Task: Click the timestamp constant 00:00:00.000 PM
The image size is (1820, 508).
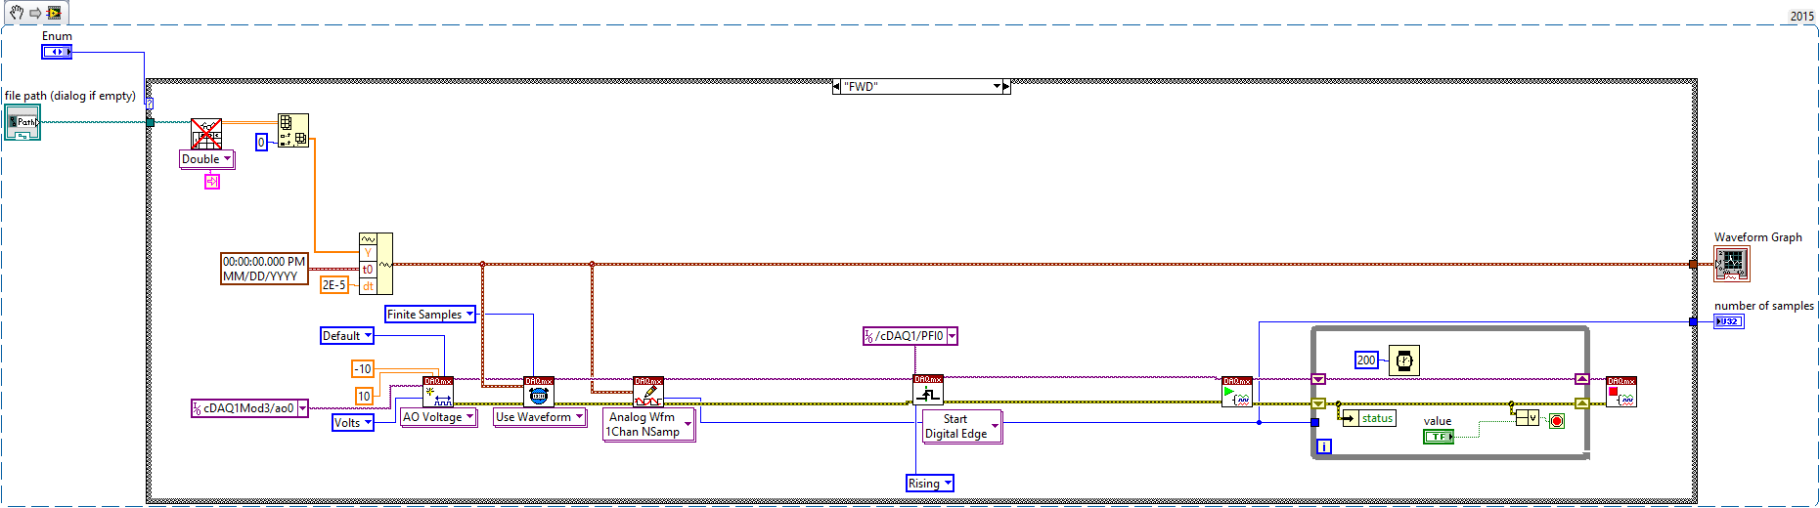Action: click(264, 269)
